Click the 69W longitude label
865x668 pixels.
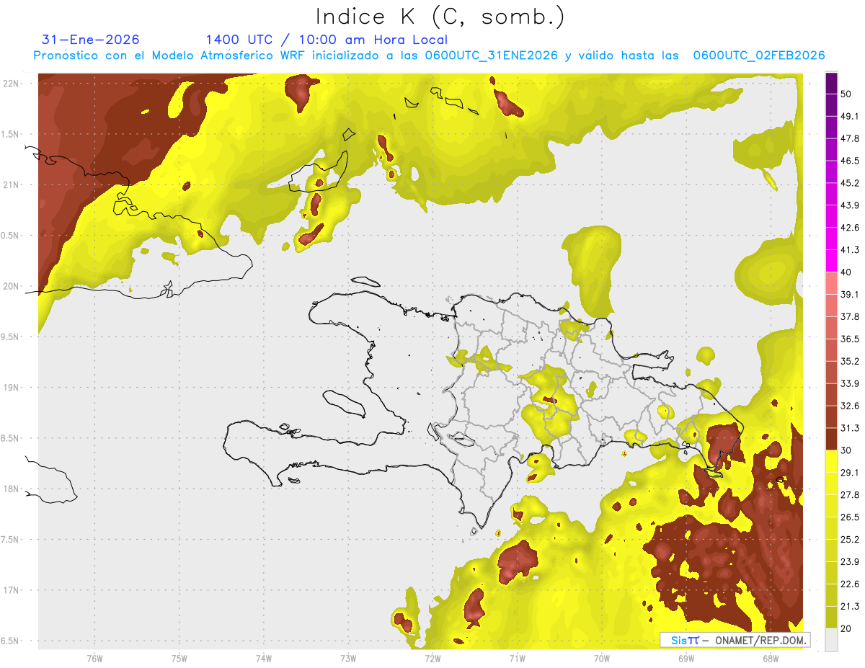(686, 658)
